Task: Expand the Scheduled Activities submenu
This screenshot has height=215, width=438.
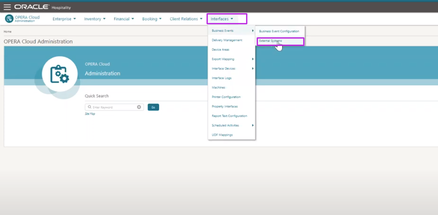Action: tap(232, 126)
